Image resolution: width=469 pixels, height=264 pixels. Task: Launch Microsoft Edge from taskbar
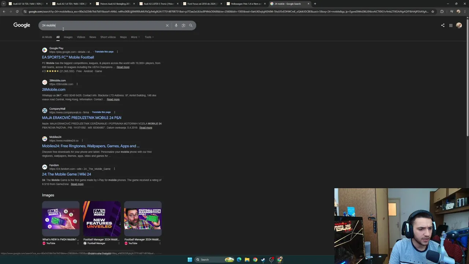click(x=239, y=260)
